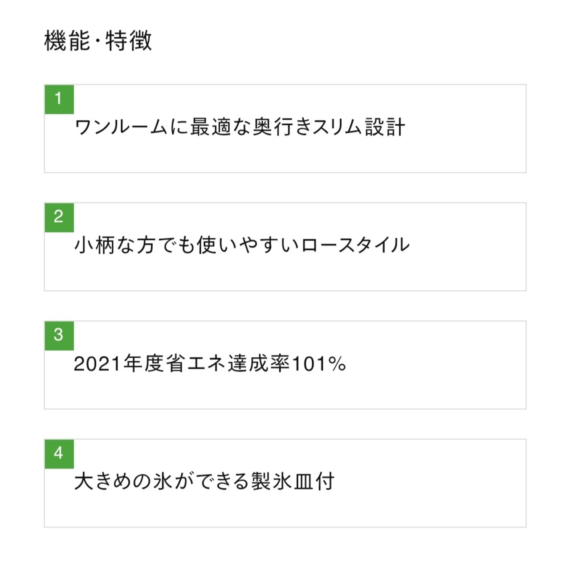
Task: Select the green number 3 badge
Action: point(59,335)
